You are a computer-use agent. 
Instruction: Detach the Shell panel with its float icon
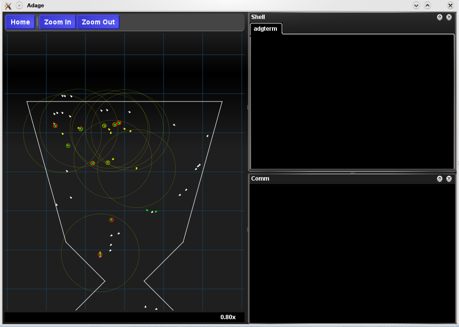(x=439, y=17)
